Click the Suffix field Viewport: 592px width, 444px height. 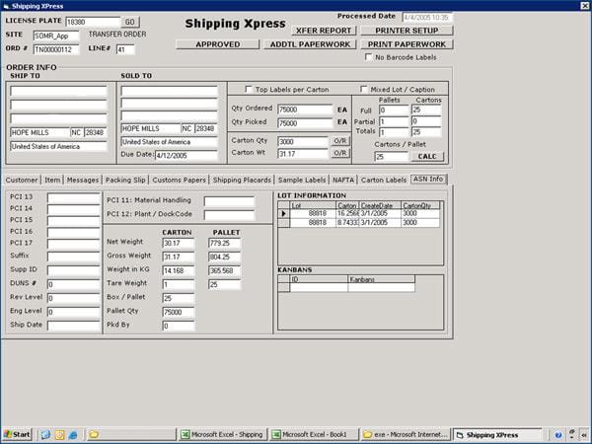(74, 257)
